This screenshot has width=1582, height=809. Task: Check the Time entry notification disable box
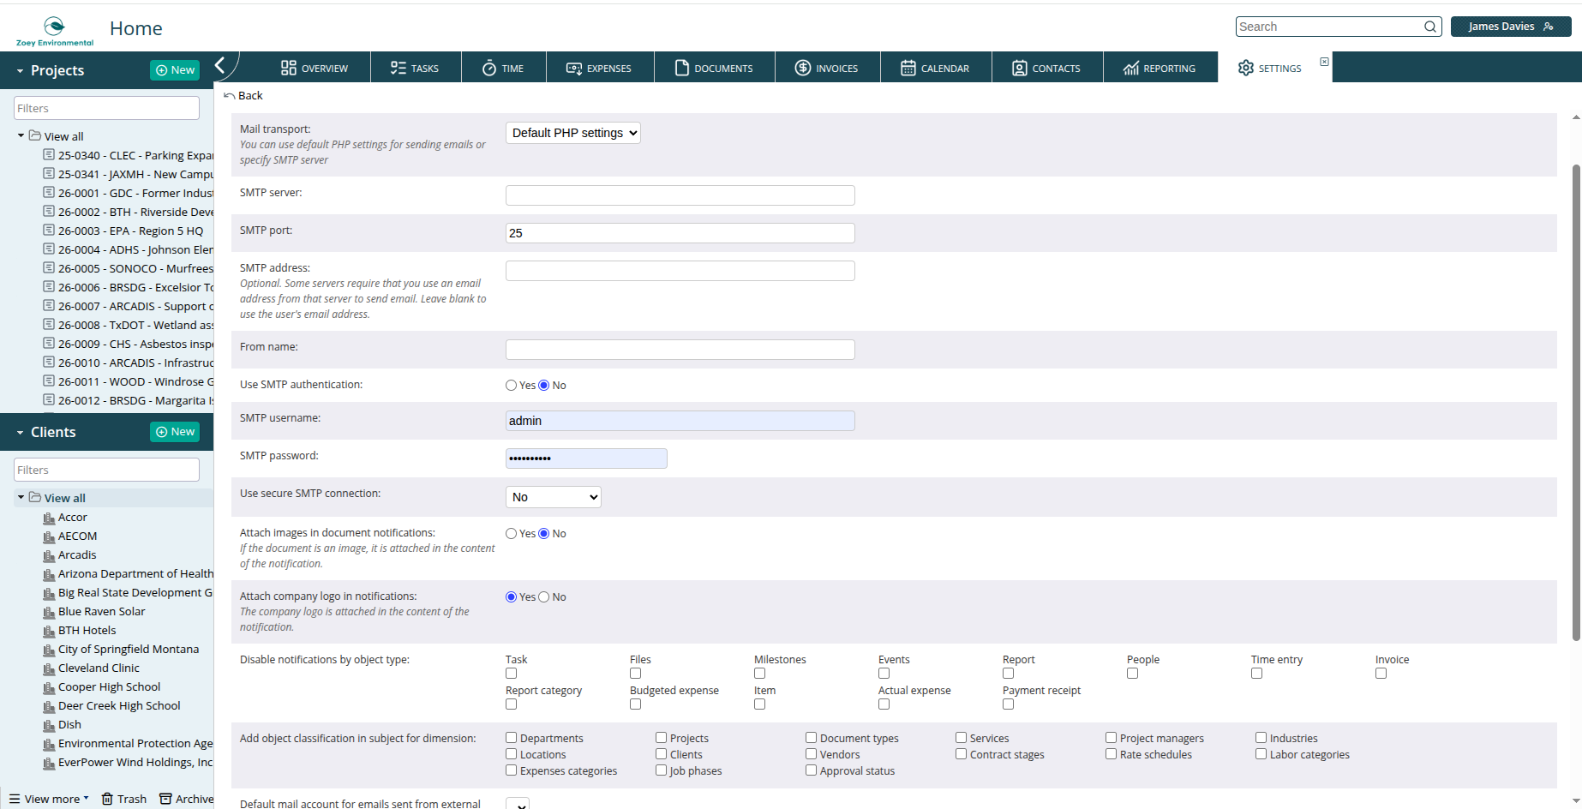coord(1257,674)
